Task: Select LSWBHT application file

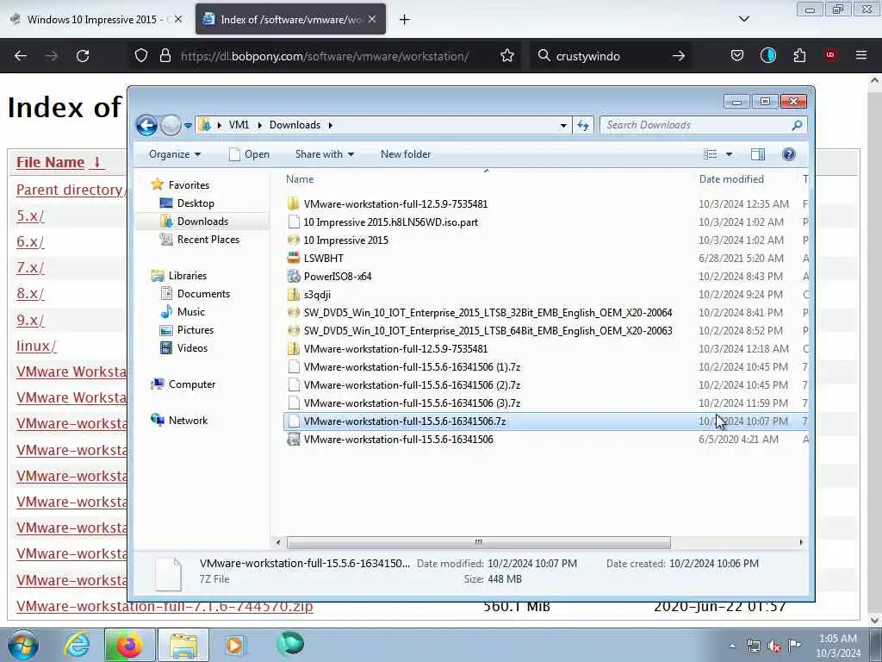Action: (315, 259)
